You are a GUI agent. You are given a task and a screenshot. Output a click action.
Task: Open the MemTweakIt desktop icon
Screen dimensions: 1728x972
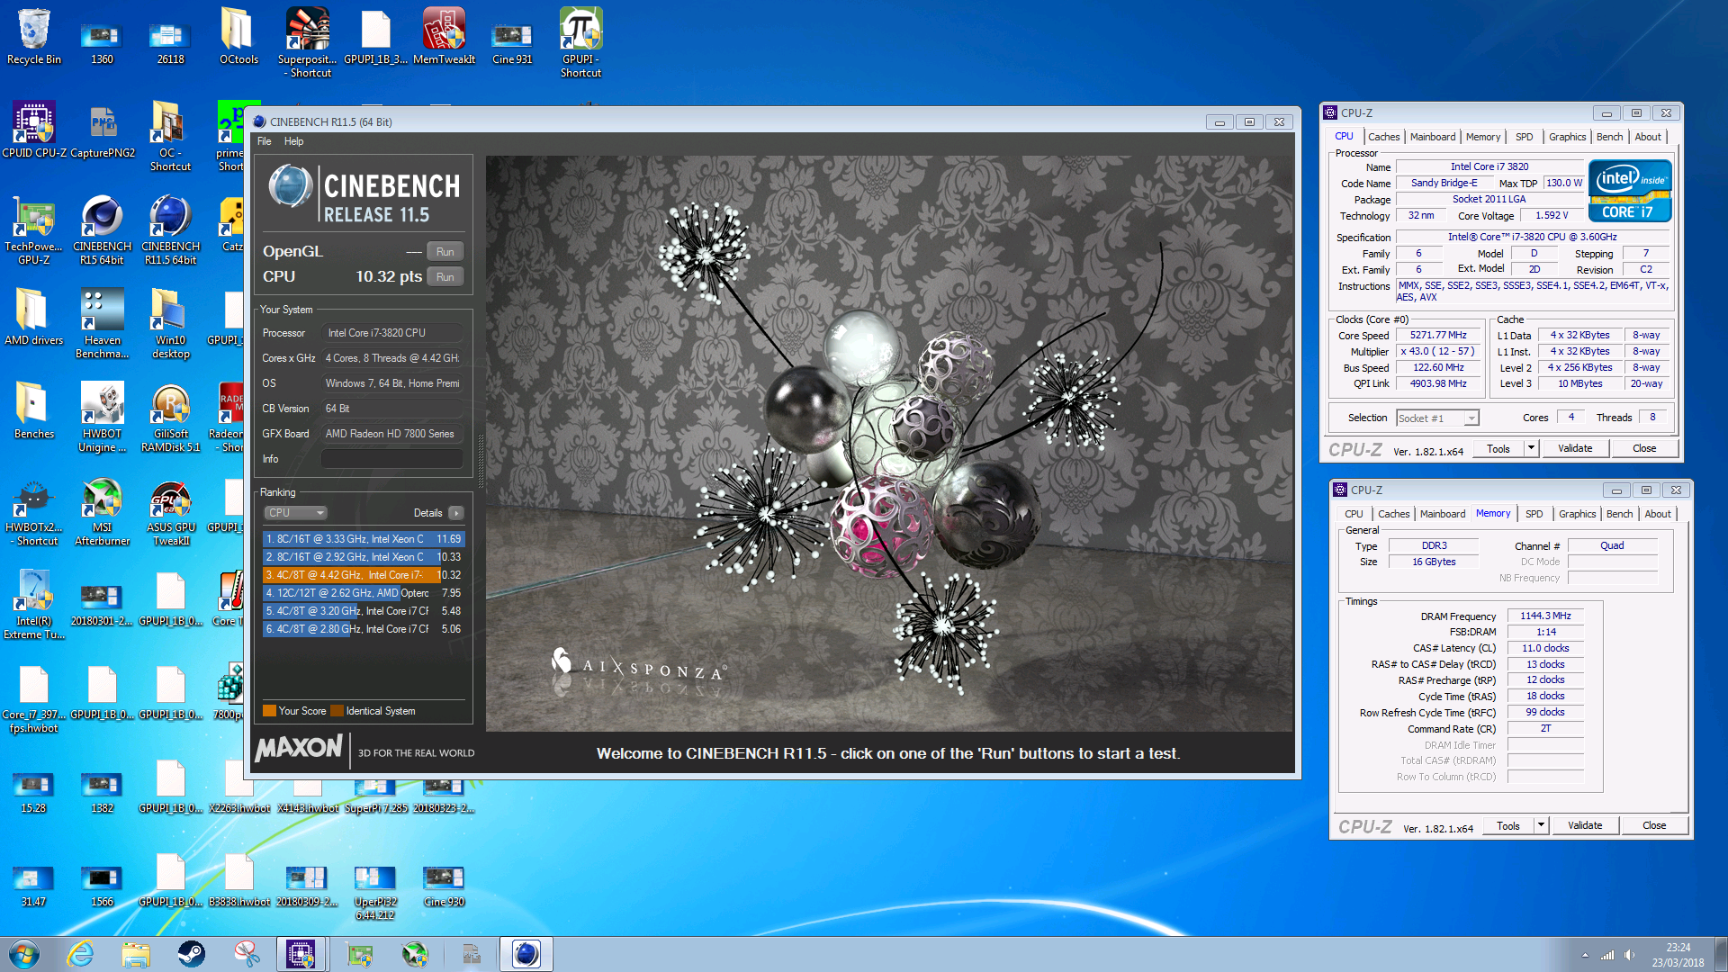pyautogui.click(x=444, y=36)
